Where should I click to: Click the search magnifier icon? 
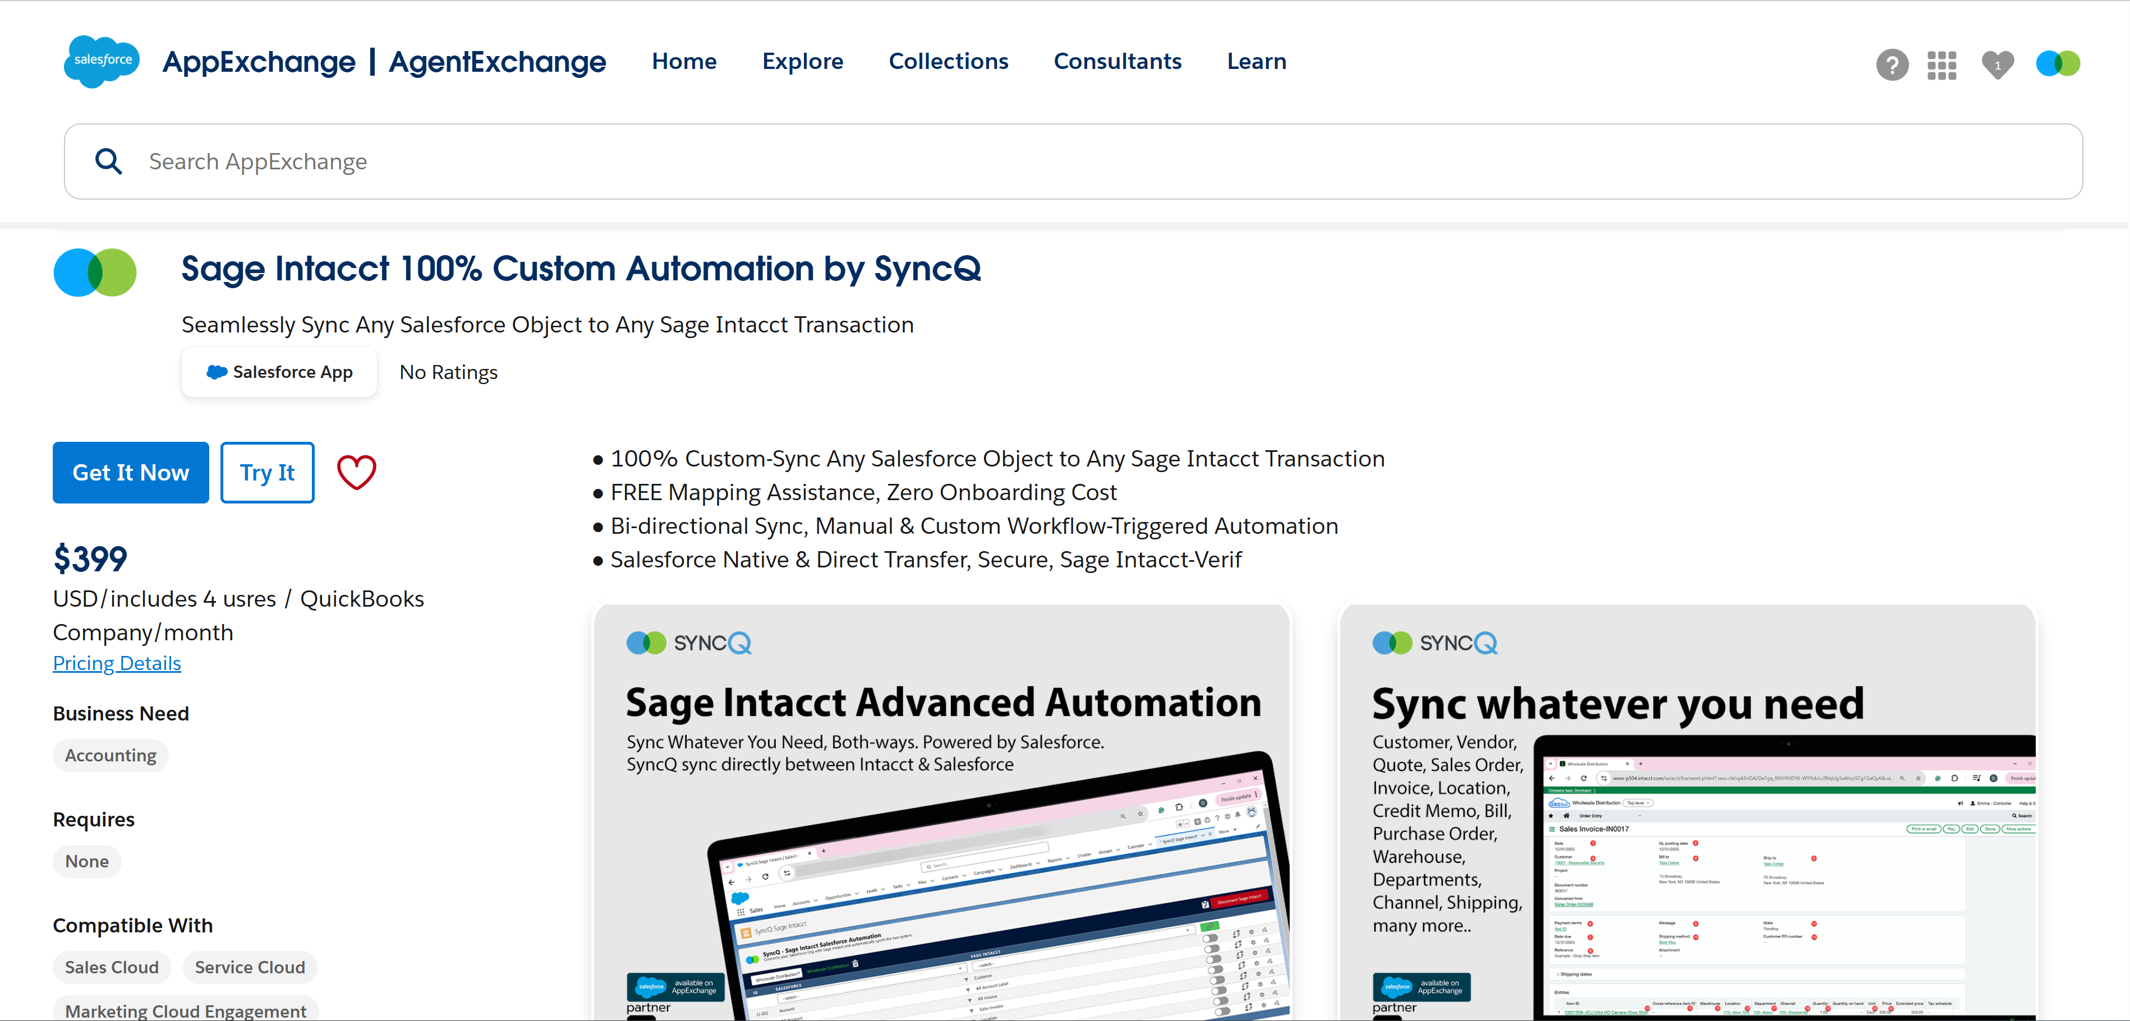point(108,161)
